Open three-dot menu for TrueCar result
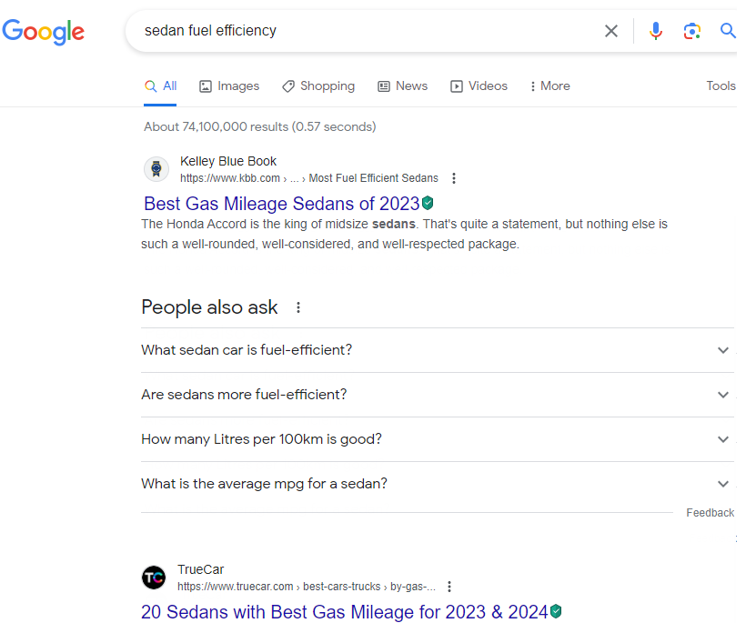The height and width of the screenshot is (633, 746). click(449, 587)
